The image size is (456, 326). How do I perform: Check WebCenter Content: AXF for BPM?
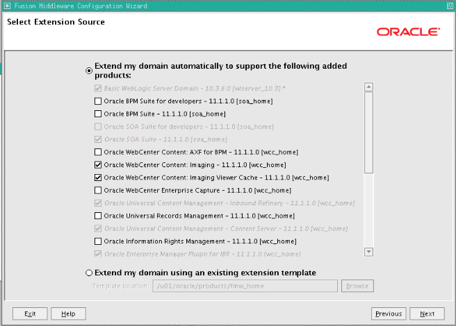(98, 152)
